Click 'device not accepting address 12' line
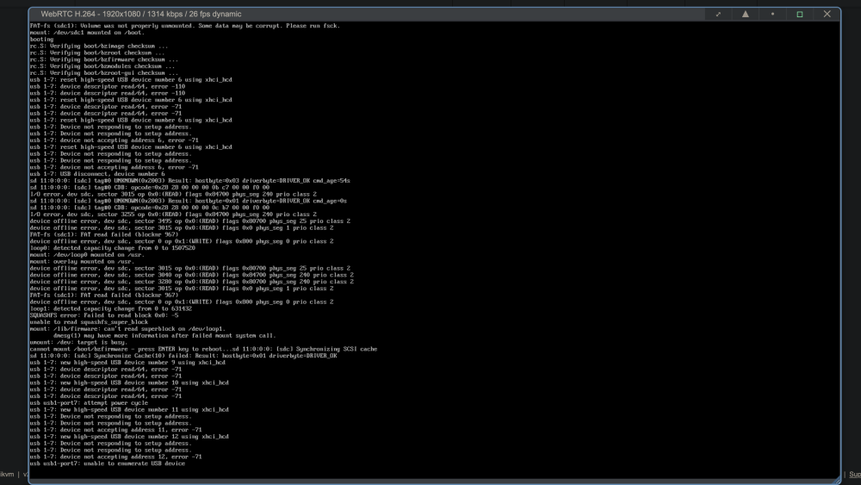The width and height of the screenshot is (861, 485). [x=116, y=457]
